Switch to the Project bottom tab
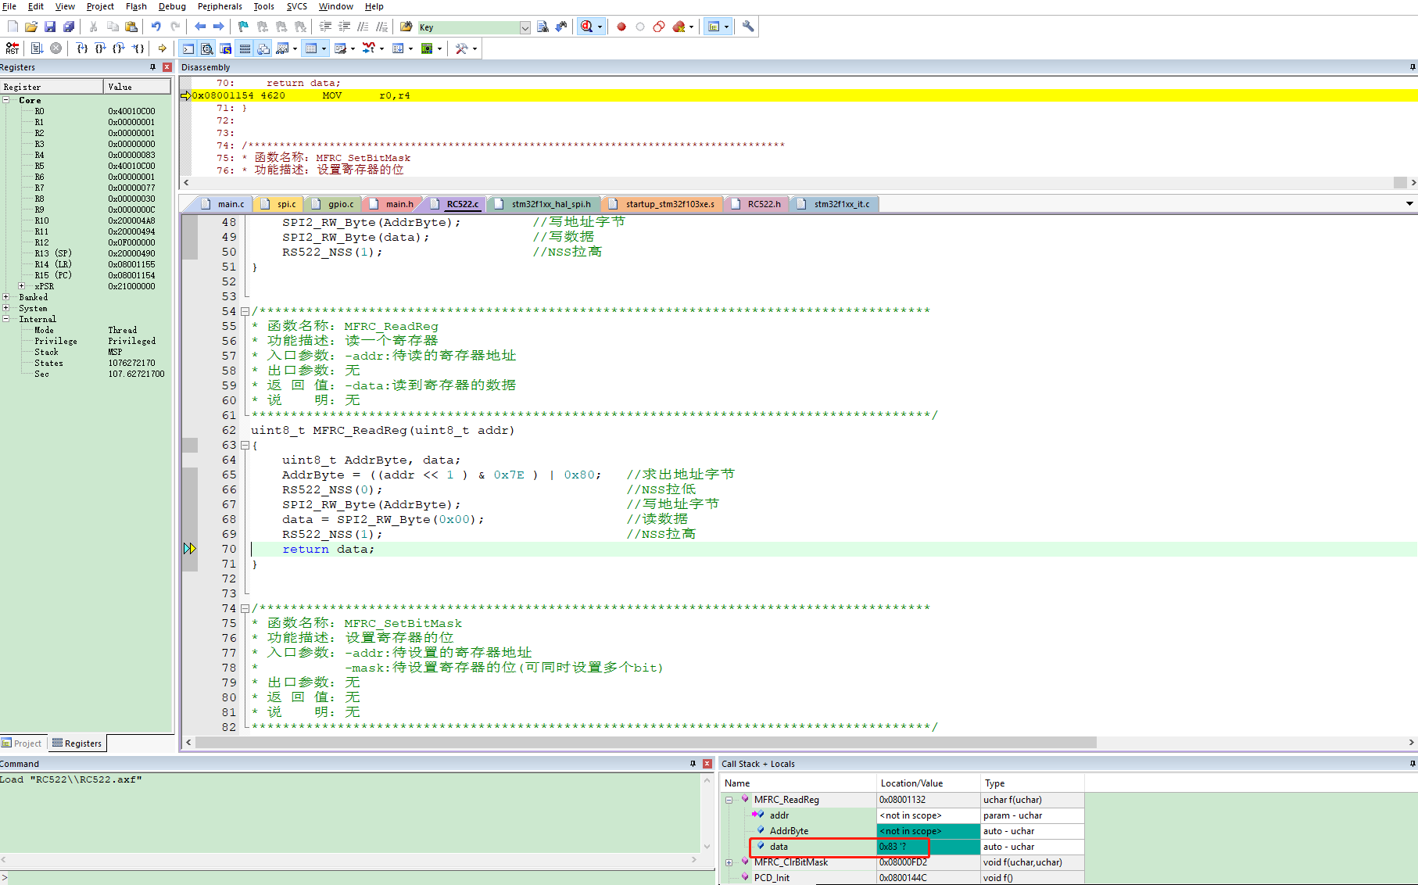Image resolution: width=1418 pixels, height=885 pixels. (23, 743)
